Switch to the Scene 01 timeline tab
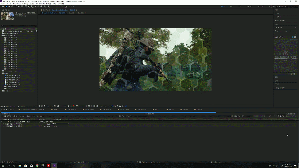299x168 pixels. [x=56, y=109]
